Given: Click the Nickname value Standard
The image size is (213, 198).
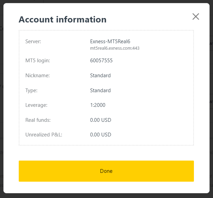Looking at the screenshot, I should [x=100, y=76].
